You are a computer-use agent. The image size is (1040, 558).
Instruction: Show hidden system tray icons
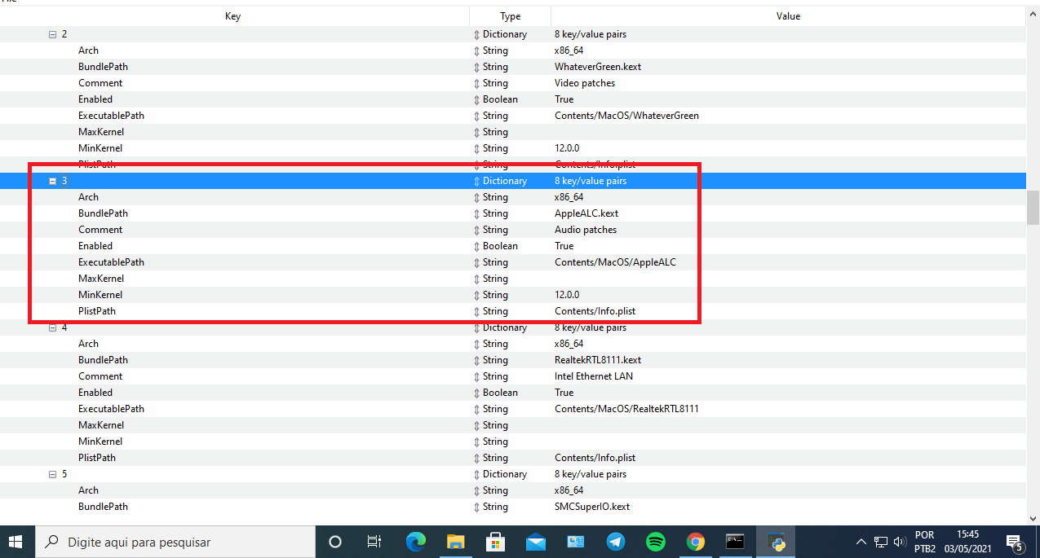tap(861, 542)
